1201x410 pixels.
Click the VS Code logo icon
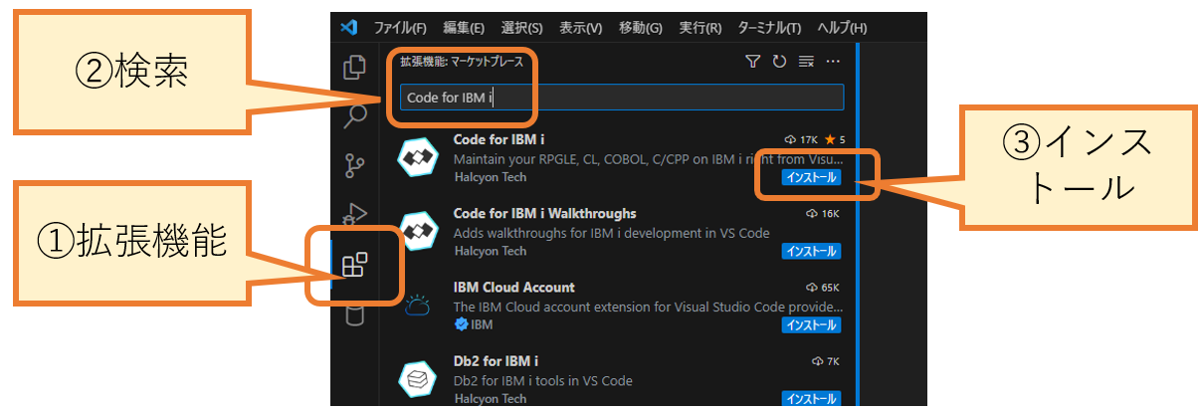pos(348,27)
